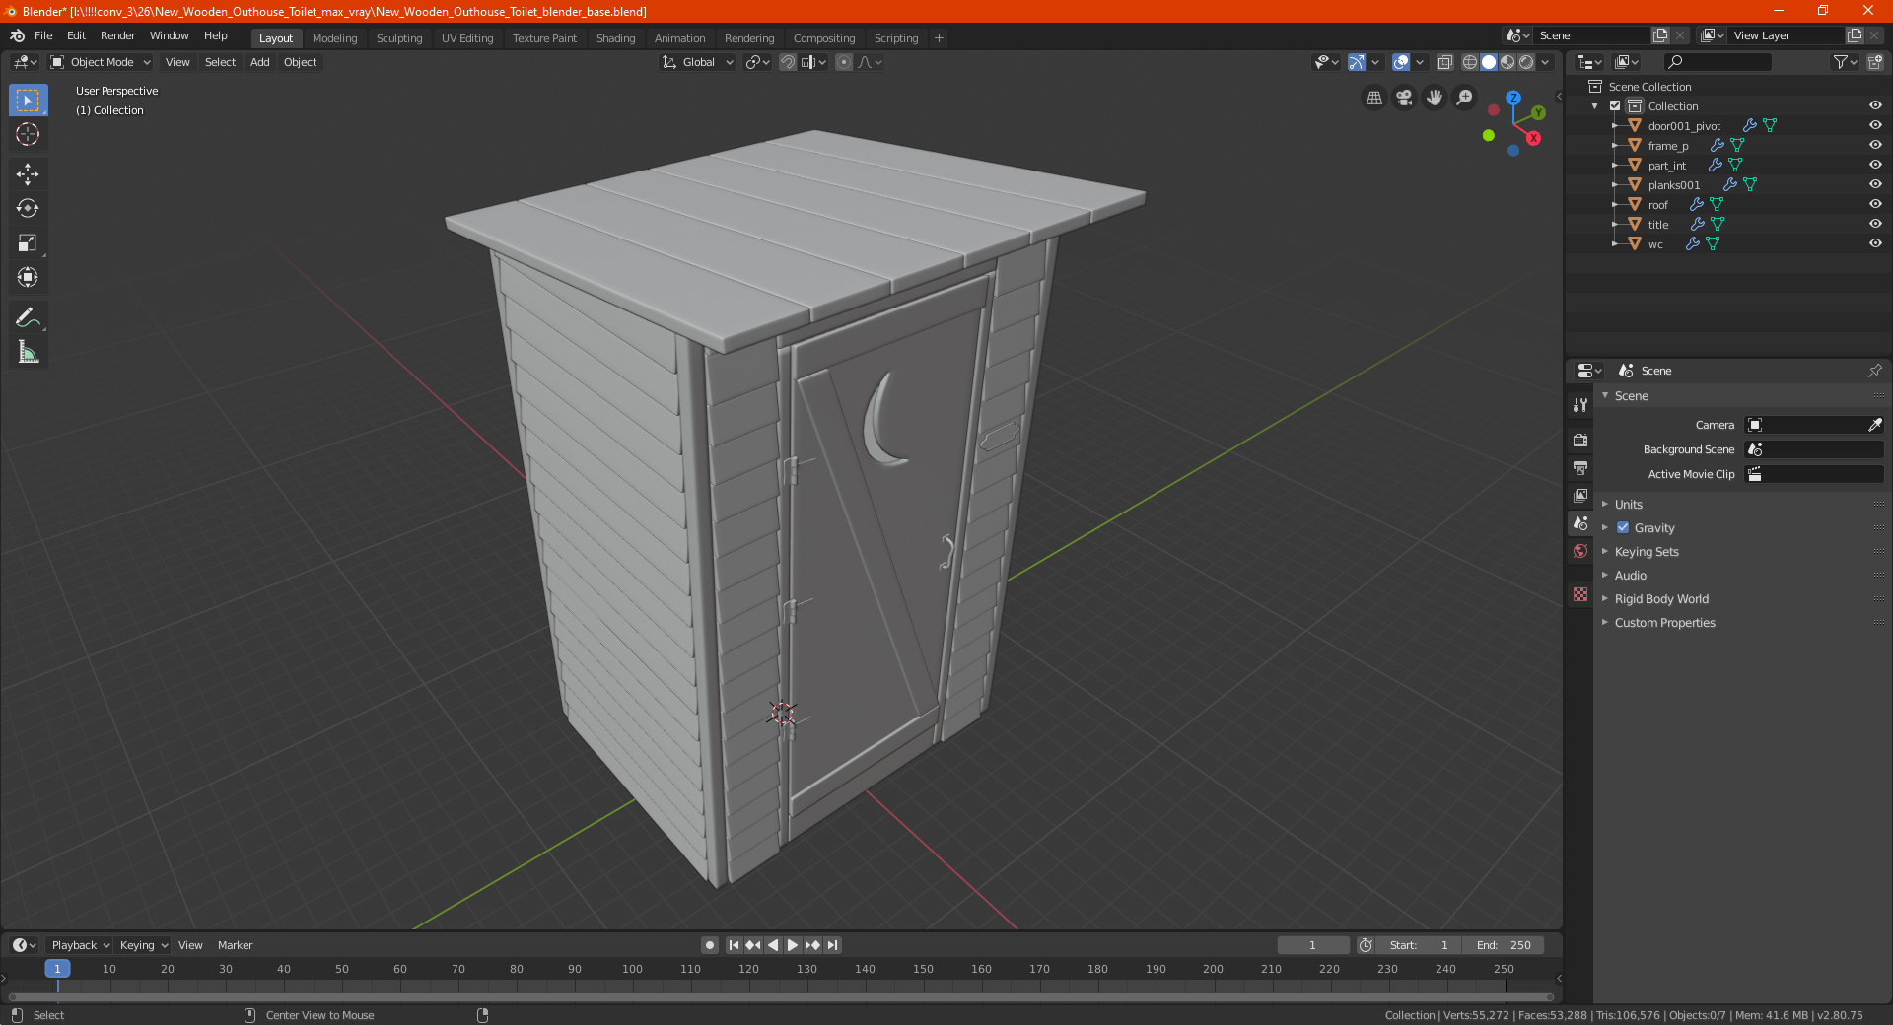Select the Scale tool

[28, 242]
